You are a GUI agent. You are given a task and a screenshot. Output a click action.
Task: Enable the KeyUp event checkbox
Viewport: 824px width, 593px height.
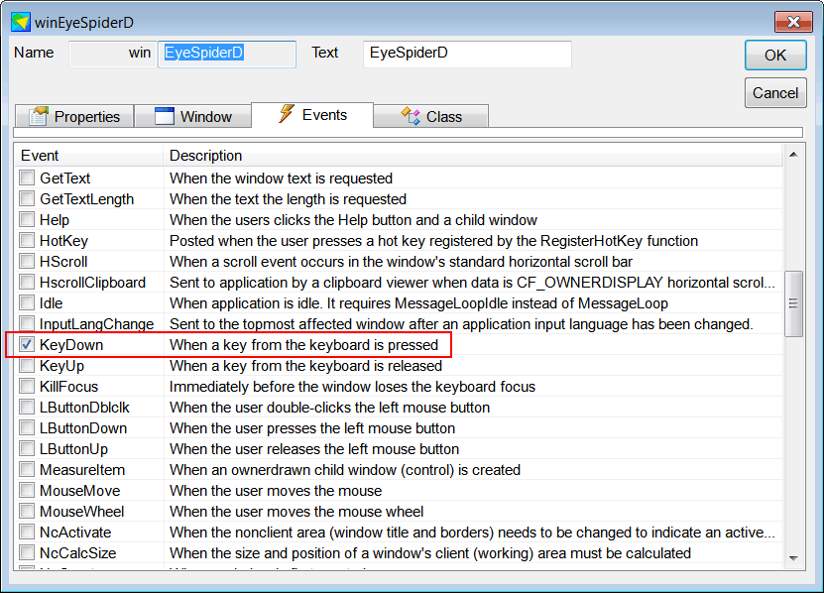[26, 365]
